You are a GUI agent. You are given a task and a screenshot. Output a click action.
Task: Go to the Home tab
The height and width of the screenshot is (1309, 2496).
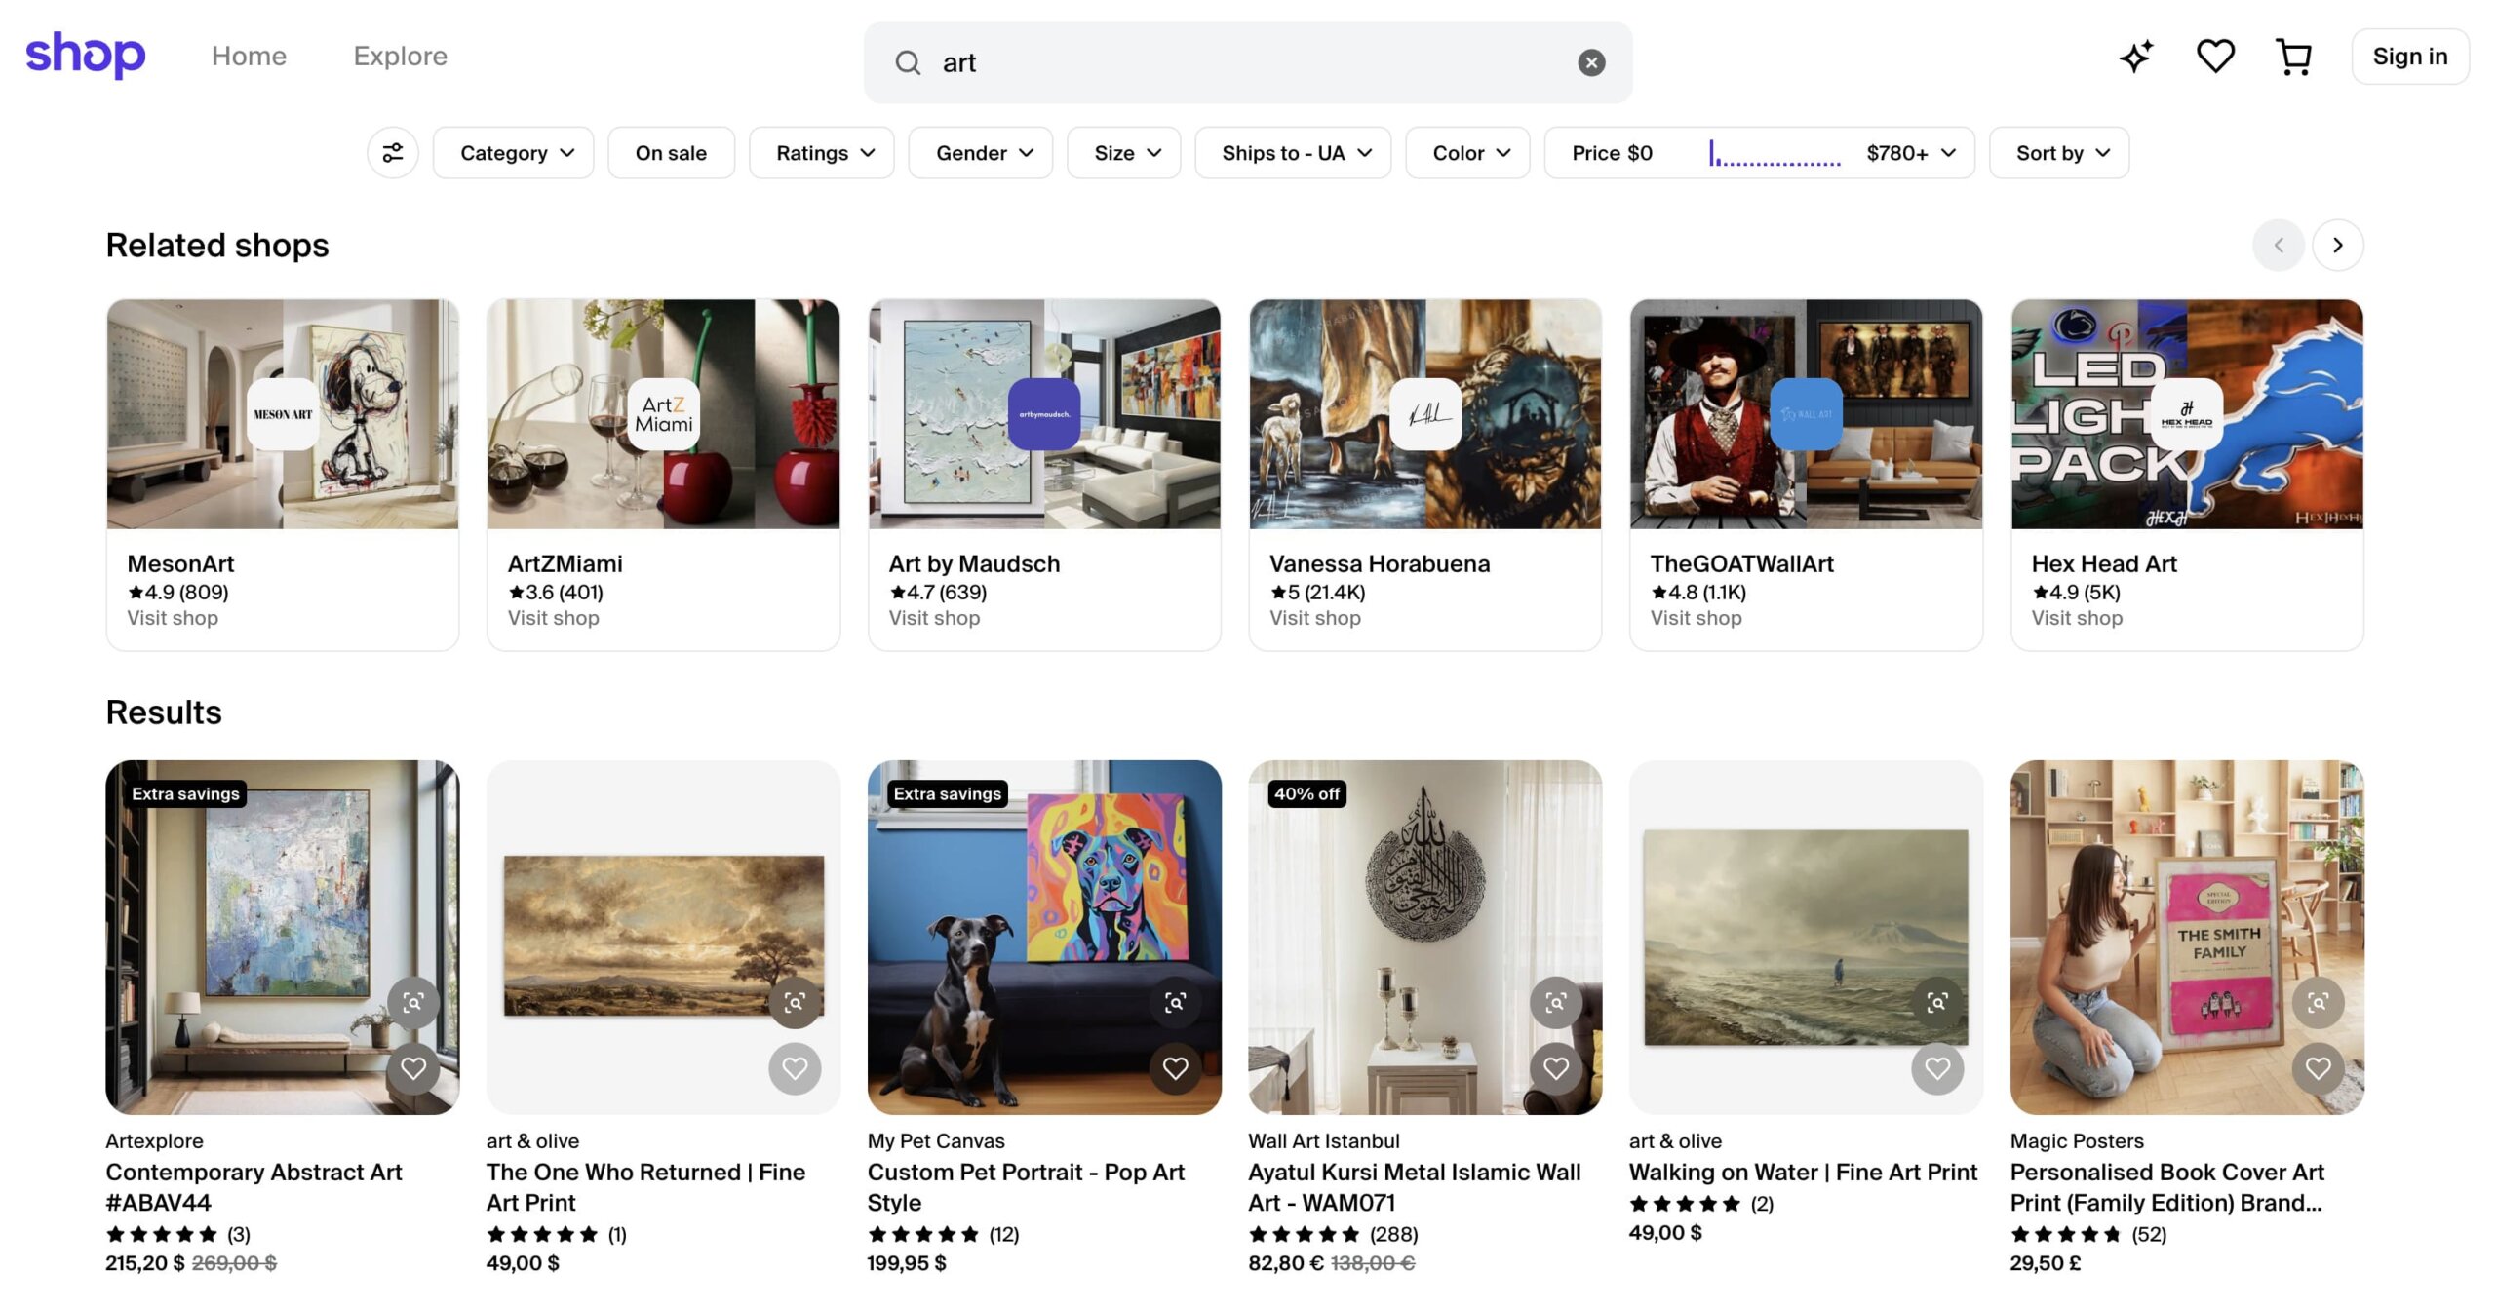click(249, 56)
